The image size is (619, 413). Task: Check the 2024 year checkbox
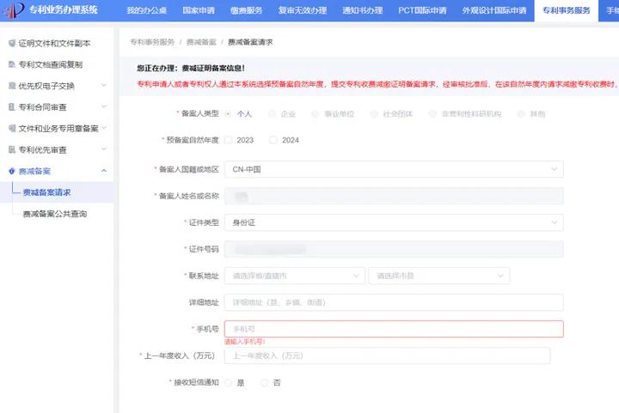point(273,140)
